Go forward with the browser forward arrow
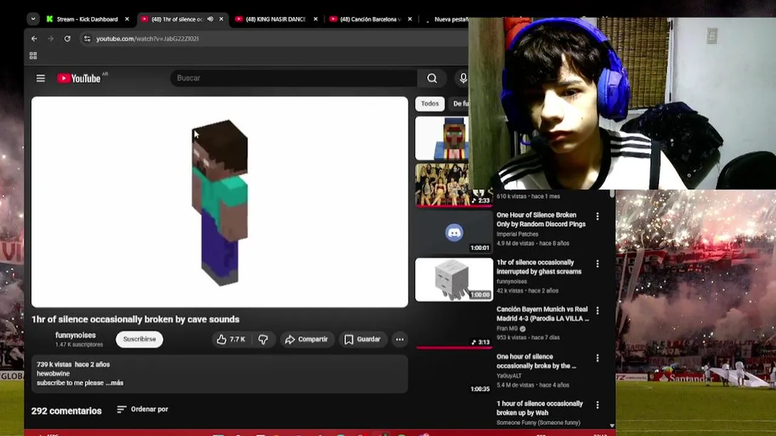The image size is (776, 436). pyautogui.click(x=50, y=39)
